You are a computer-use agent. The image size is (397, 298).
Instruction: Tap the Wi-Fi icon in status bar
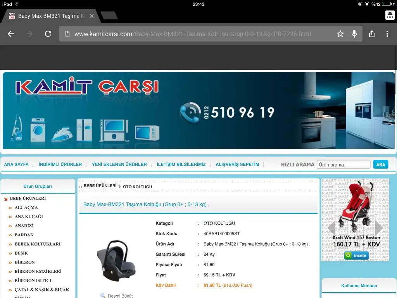coord(17,4)
